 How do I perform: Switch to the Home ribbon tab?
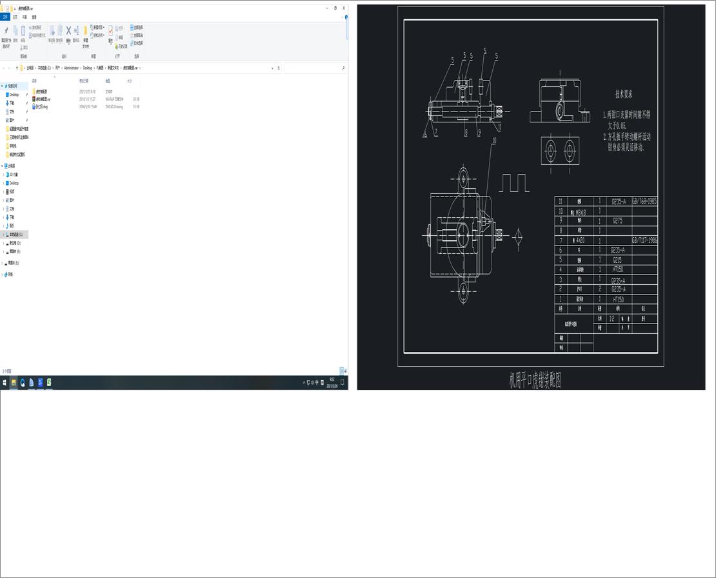pos(15,17)
